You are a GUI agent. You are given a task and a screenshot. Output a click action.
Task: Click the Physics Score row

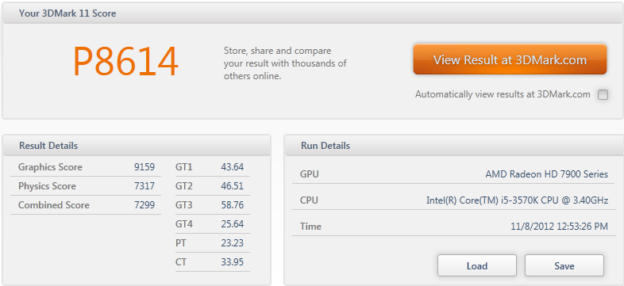pos(86,186)
